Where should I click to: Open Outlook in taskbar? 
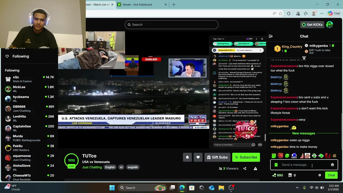coord(211,188)
